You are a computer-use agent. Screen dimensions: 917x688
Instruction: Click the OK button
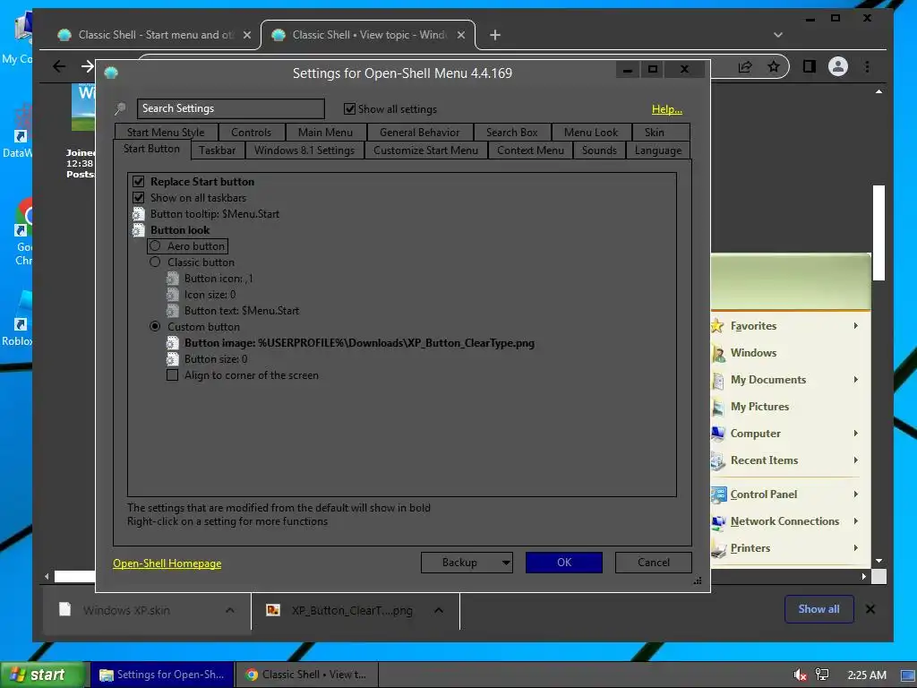coord(564,563)
